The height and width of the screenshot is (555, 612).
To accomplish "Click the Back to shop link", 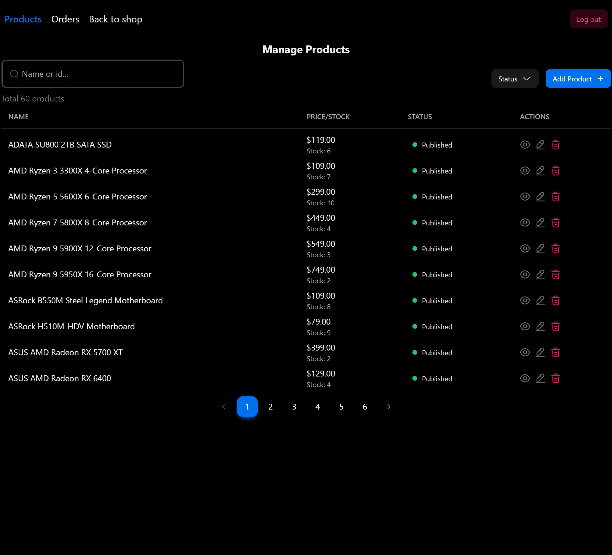I will pos(115,19).
